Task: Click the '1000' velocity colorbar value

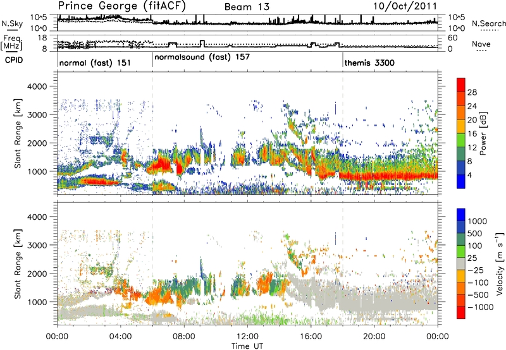Action: click(478, 221)
